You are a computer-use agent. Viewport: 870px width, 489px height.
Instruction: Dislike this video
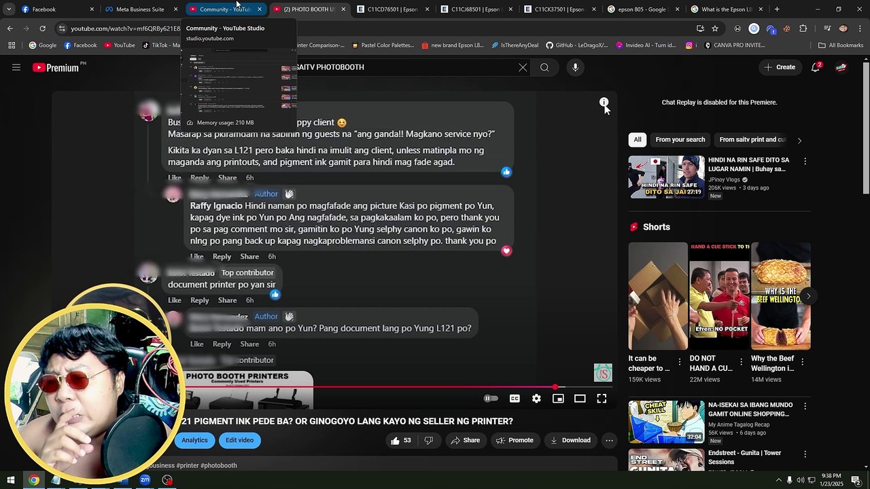(x=428, y=440)
